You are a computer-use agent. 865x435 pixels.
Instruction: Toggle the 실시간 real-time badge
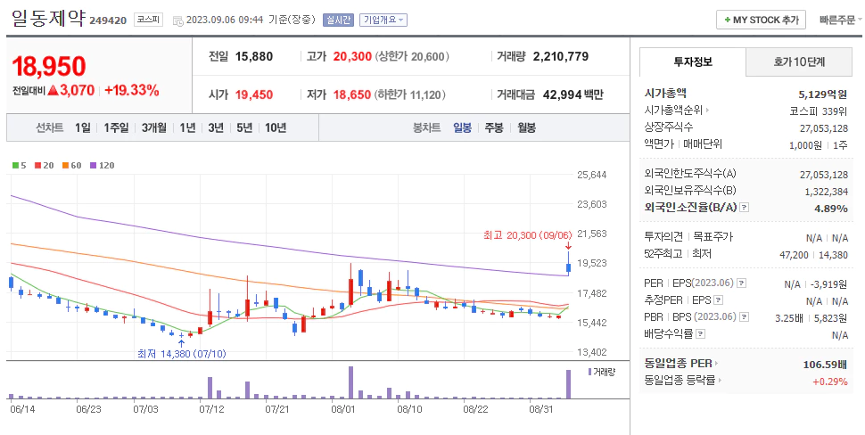pyautogui.click(x=338, y=20)
